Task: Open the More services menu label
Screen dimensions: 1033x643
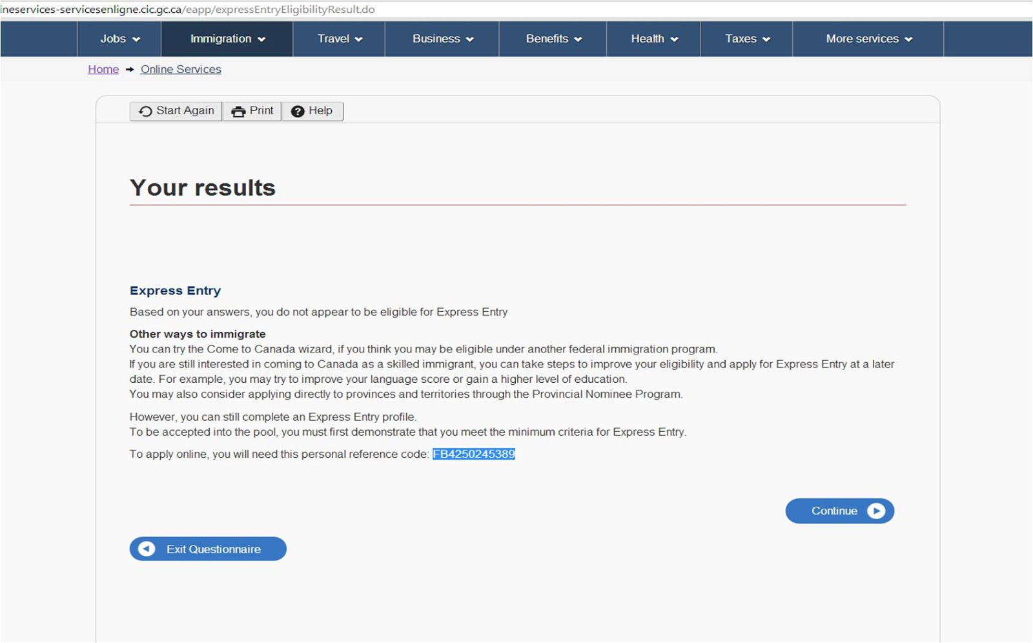Action: tap(863, 39)
